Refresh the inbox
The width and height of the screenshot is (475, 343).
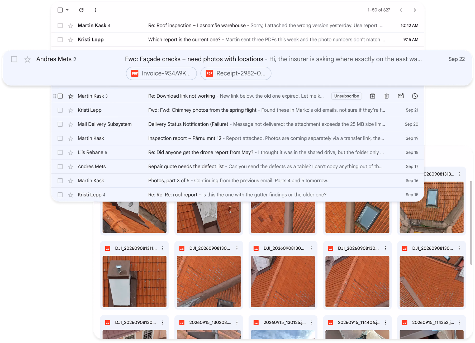pyautogui.click(x=81, y=10)
